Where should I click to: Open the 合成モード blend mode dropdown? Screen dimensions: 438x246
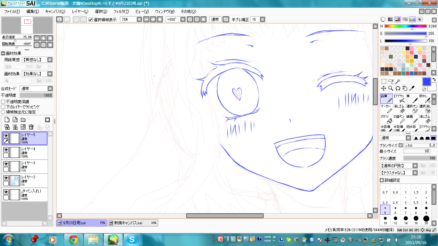pyautogui.click(x=50, y=88)
